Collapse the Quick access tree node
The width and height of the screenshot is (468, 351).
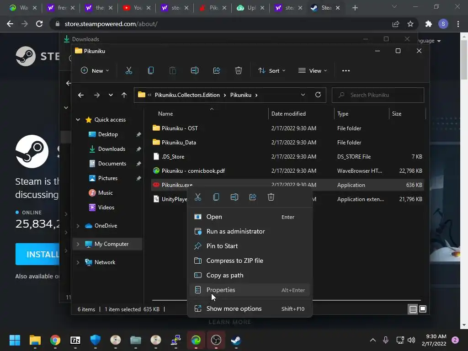(x=78, y=120)
